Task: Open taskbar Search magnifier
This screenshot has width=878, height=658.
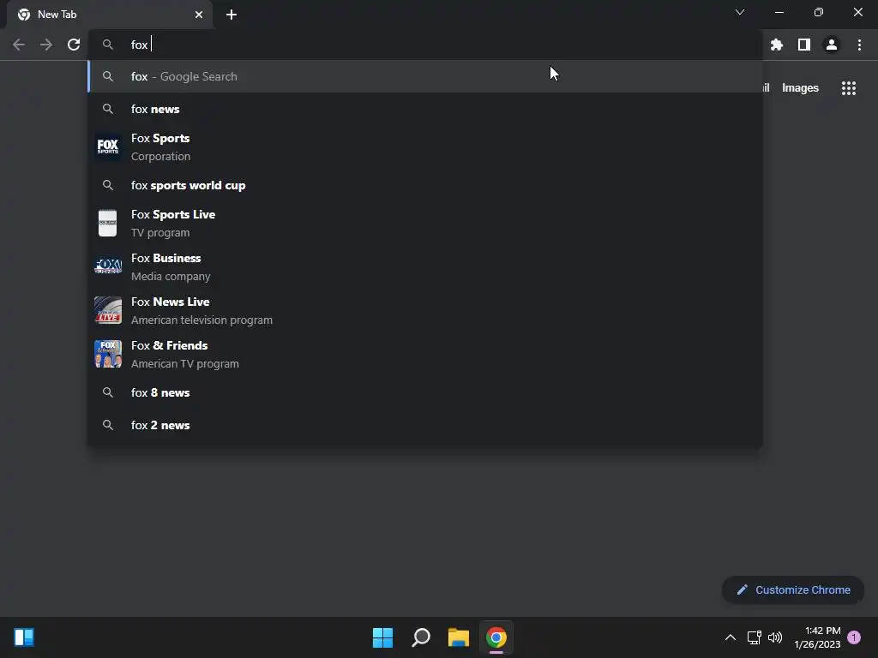Action: click(x=420, y=637)
